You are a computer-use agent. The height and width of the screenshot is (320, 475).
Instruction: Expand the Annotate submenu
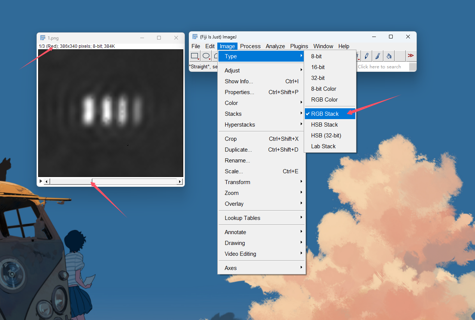[262, 232]
